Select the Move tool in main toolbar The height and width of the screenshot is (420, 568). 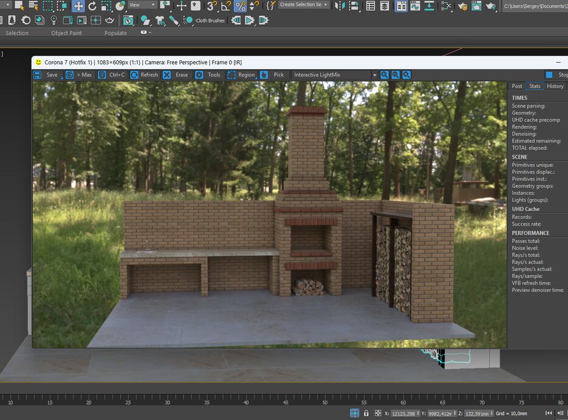tap(78, 6)
